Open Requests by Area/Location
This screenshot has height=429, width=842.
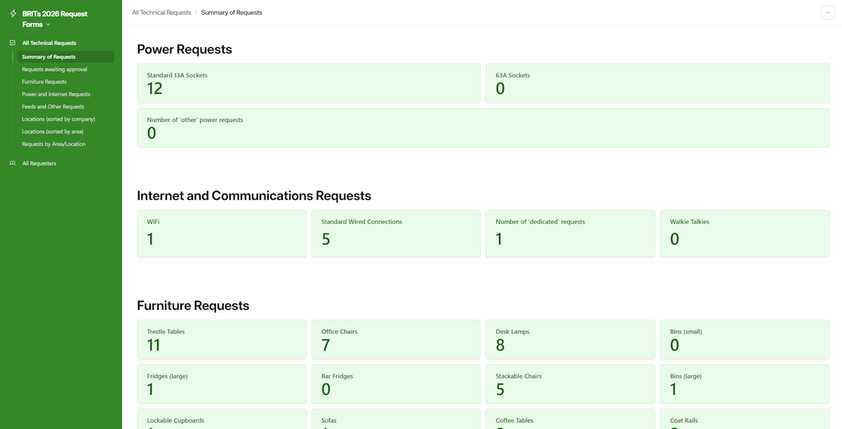pos(53,144)
